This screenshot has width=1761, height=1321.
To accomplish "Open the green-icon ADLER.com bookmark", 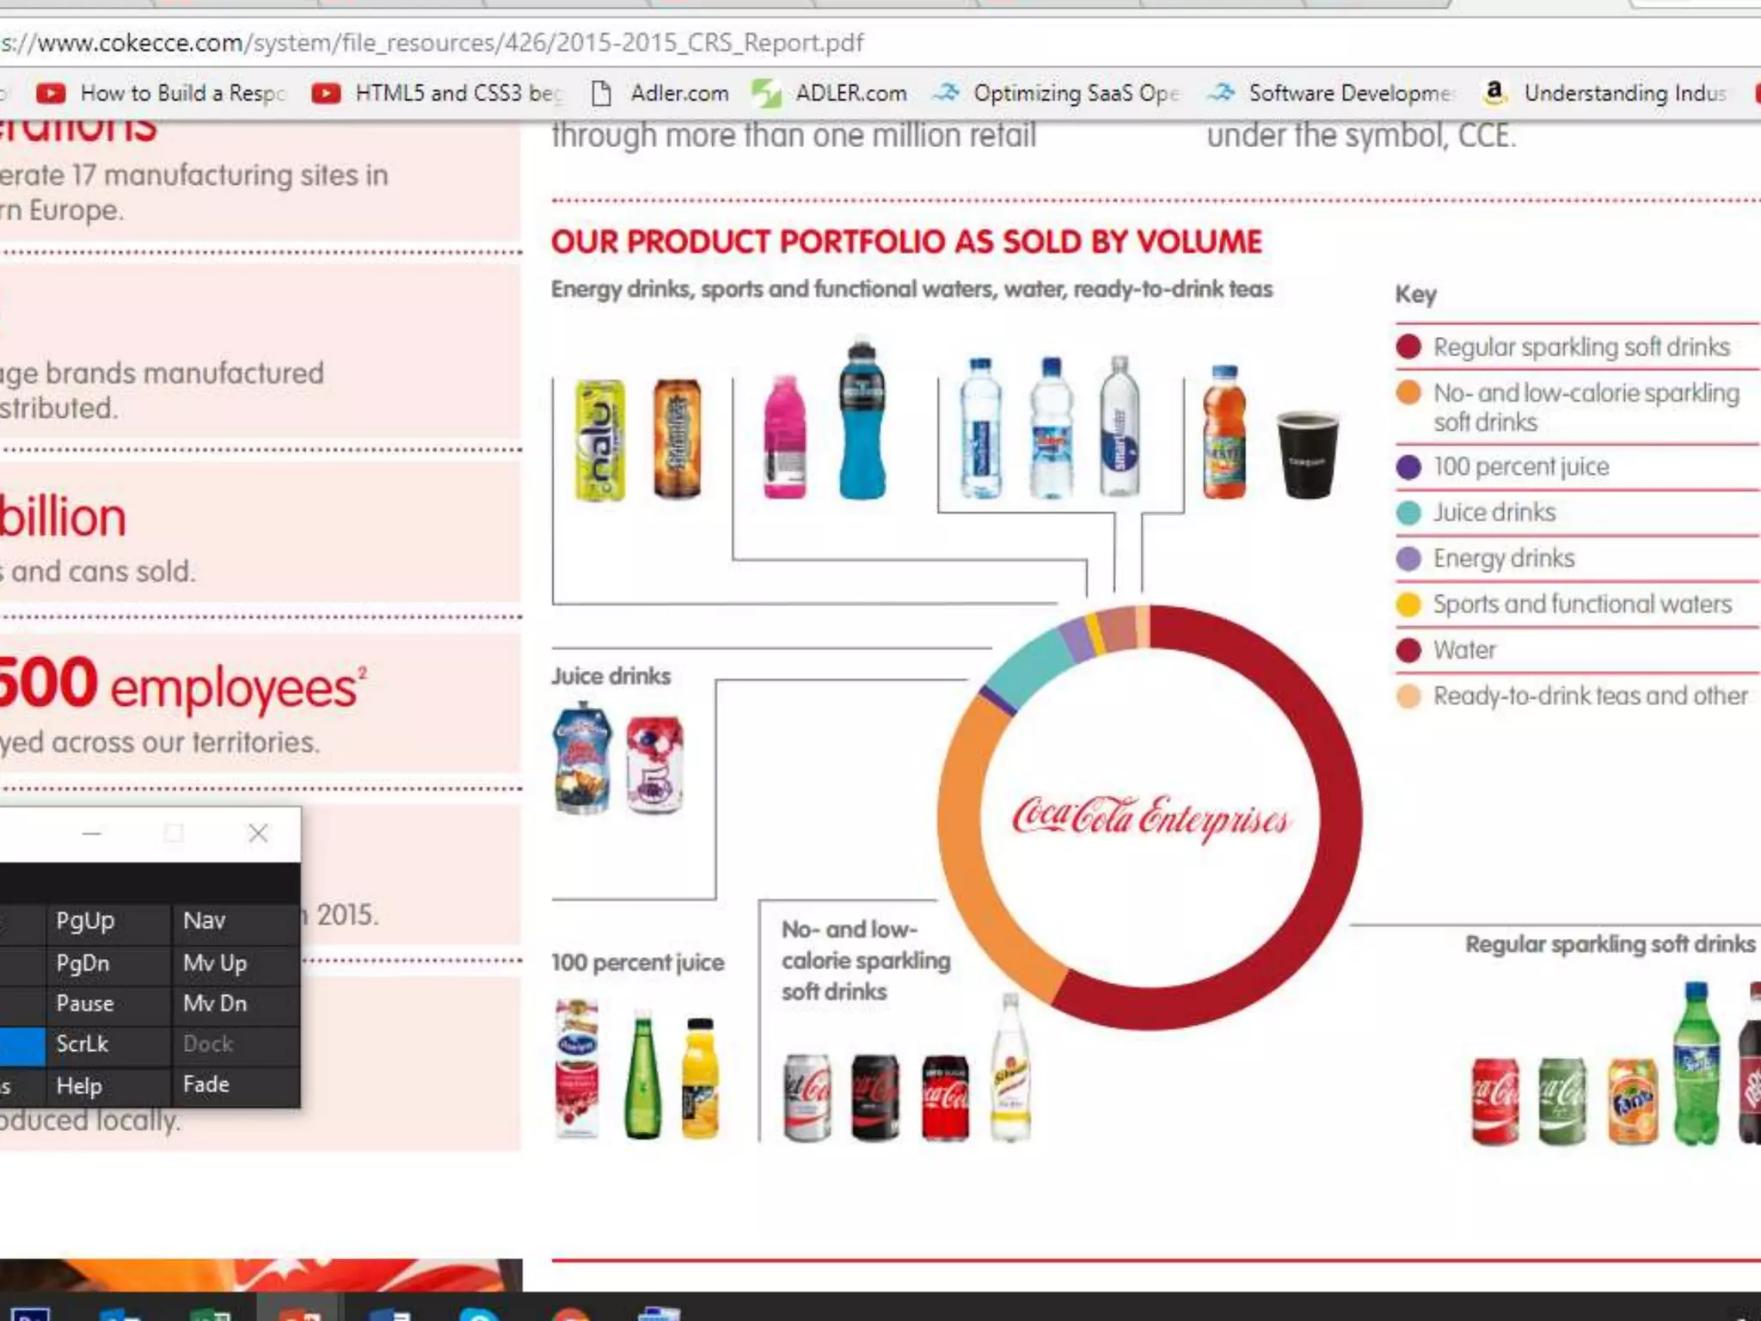I will (832, 93).
